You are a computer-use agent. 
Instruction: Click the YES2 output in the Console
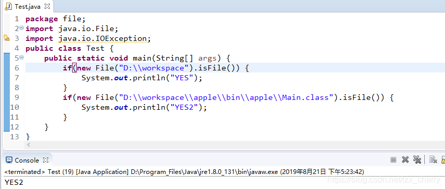click(13, 182)
